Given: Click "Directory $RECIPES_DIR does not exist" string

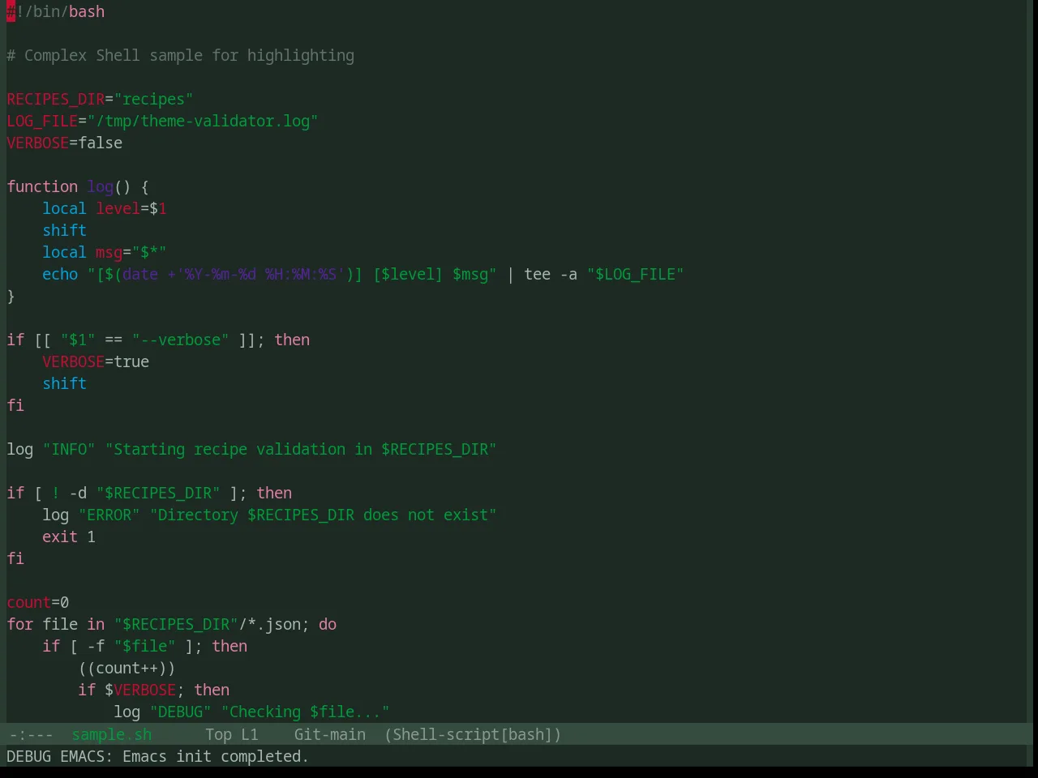Looking at the screenshot, I should click(324, 515).
